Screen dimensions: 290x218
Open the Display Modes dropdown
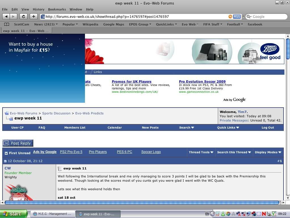pos(268,152)
